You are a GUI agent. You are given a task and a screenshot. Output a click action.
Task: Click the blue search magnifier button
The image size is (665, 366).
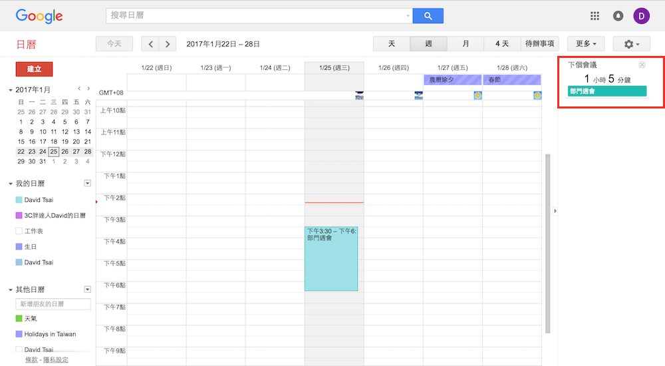(x=428, y=16)
